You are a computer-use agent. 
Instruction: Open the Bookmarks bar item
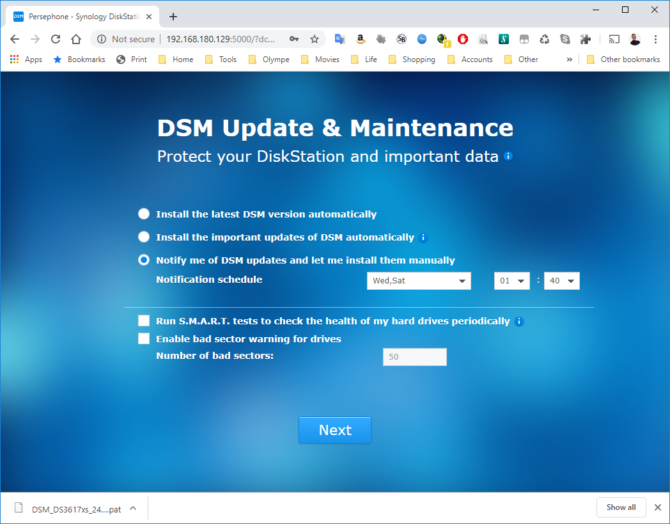[79, 60]
